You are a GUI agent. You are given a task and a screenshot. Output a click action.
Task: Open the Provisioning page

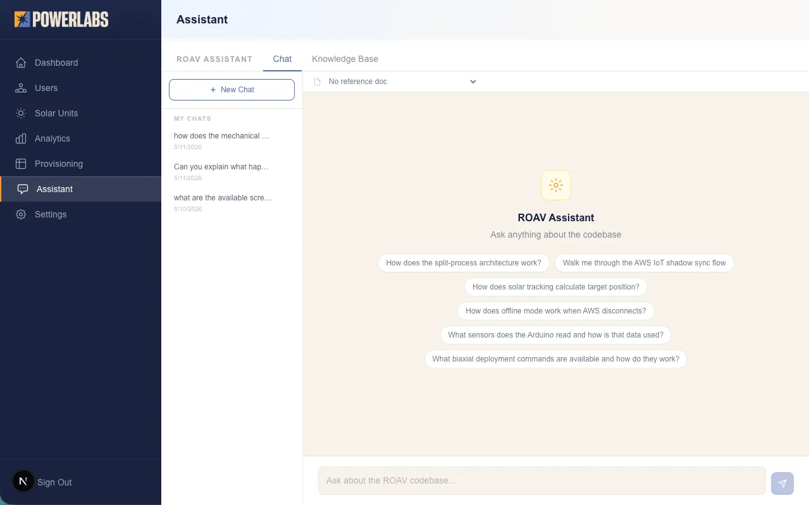80,164
